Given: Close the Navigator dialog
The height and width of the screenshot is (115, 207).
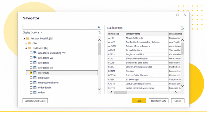Looking at the screenshot, I should (x=185, y=15).
